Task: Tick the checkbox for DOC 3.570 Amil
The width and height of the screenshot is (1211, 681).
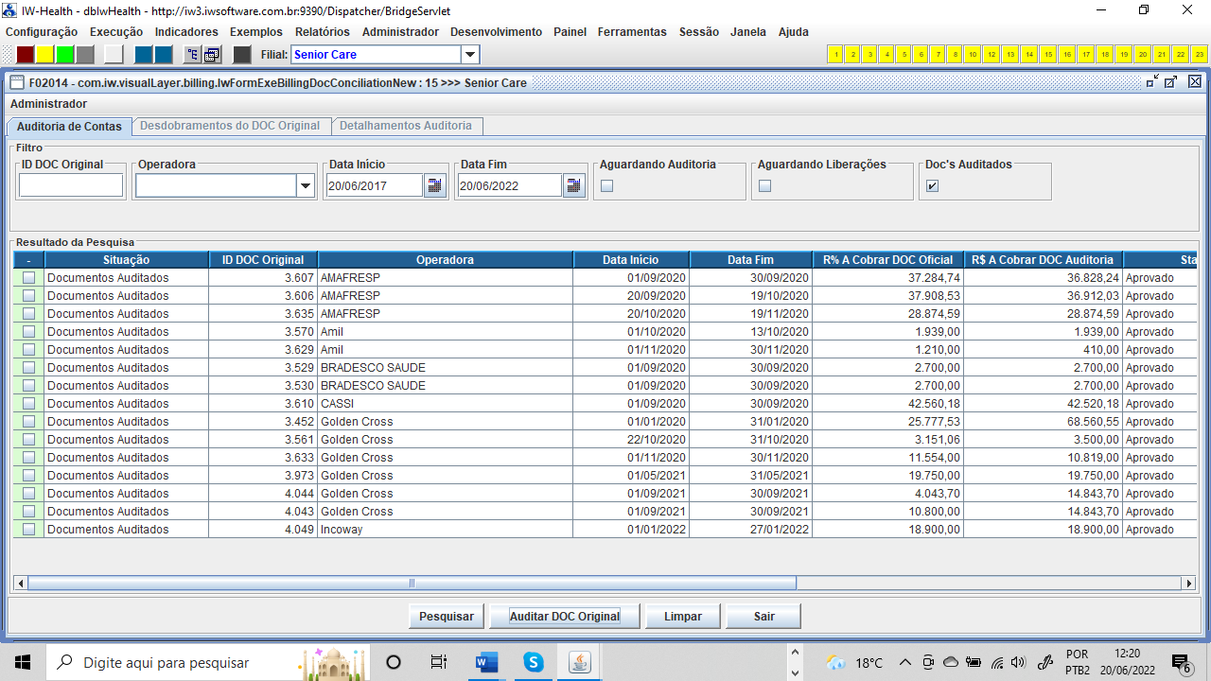Action: (x=28, y=332)
